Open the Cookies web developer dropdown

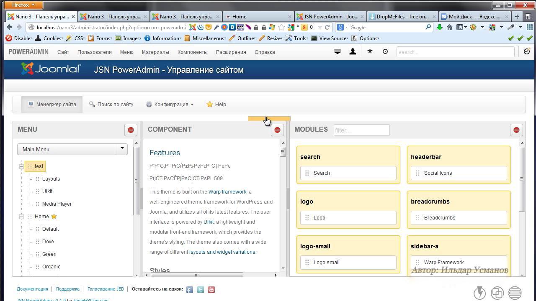[49, 38]
